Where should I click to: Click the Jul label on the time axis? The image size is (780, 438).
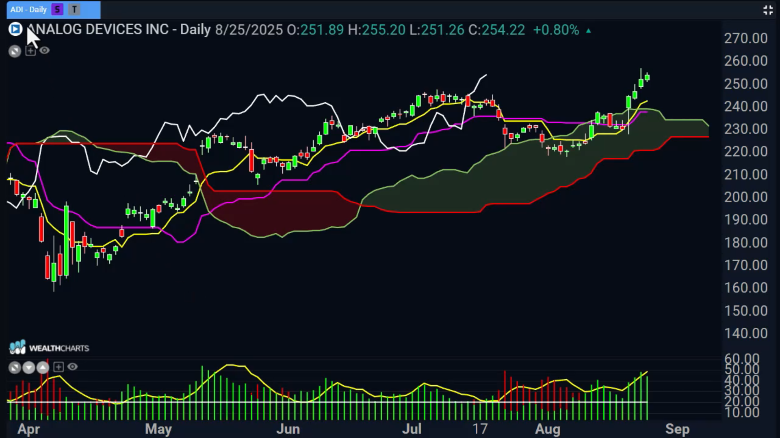pyautogui.click(x=412, y=429)
